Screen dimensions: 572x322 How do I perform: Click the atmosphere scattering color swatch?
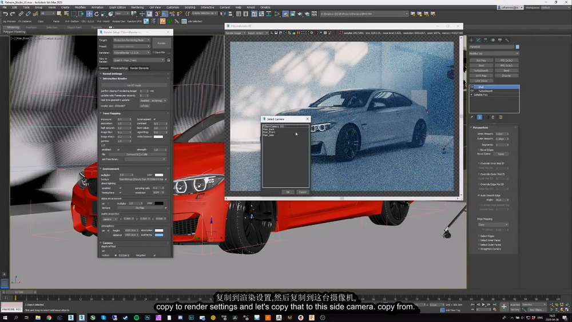coord(159,235)
